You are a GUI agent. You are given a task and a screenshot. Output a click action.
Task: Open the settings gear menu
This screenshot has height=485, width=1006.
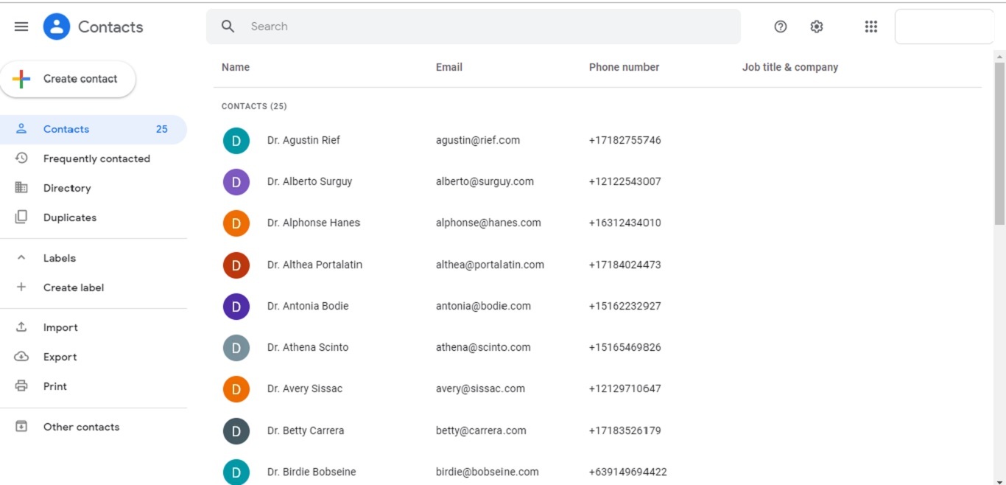point(817,27)
